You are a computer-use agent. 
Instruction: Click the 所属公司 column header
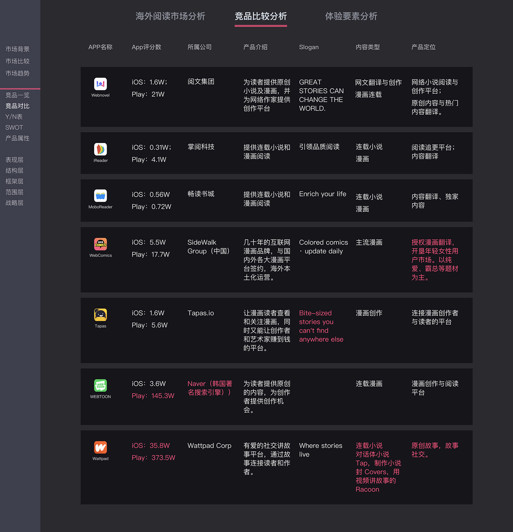point(199,47)
